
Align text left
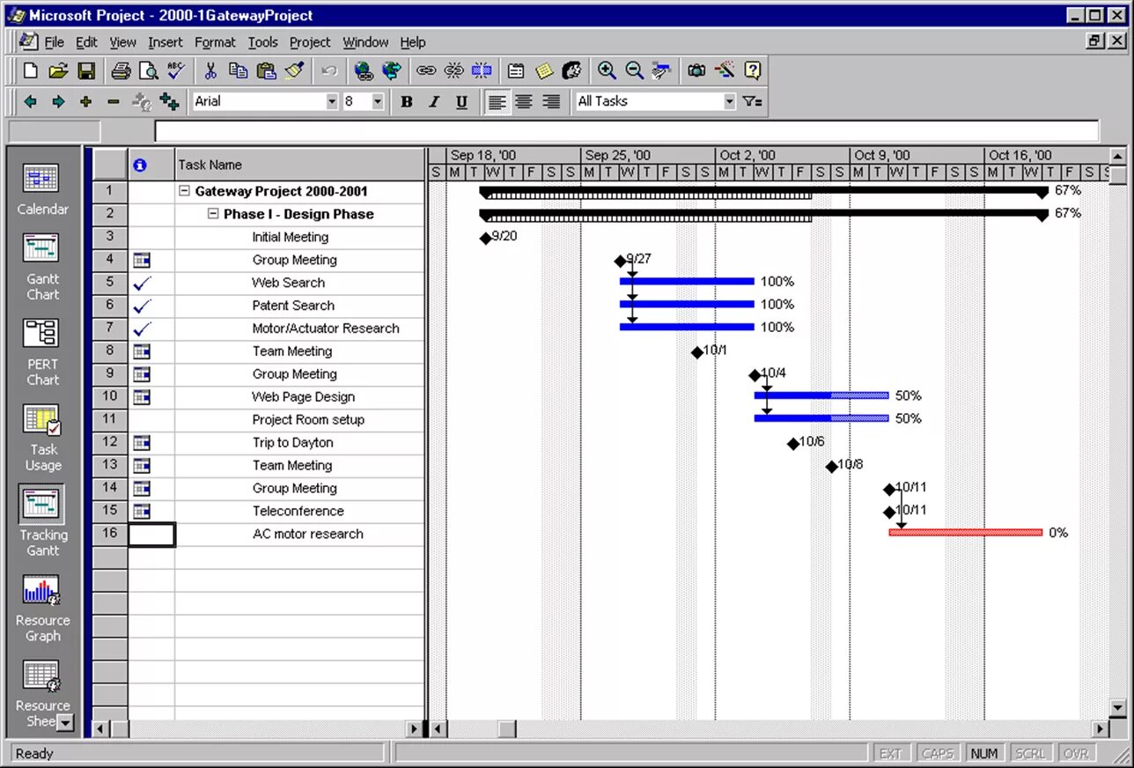point(497,102)
